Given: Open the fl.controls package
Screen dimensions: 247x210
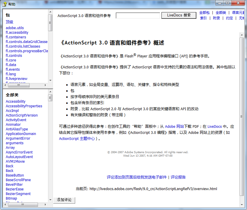Looking at the screenshot, I should click(x=14, y=55).
